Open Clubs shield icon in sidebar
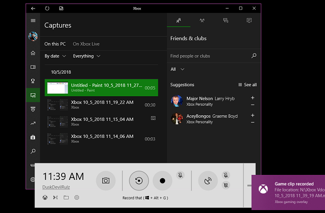The image size is (325, 213). point(33,109)
